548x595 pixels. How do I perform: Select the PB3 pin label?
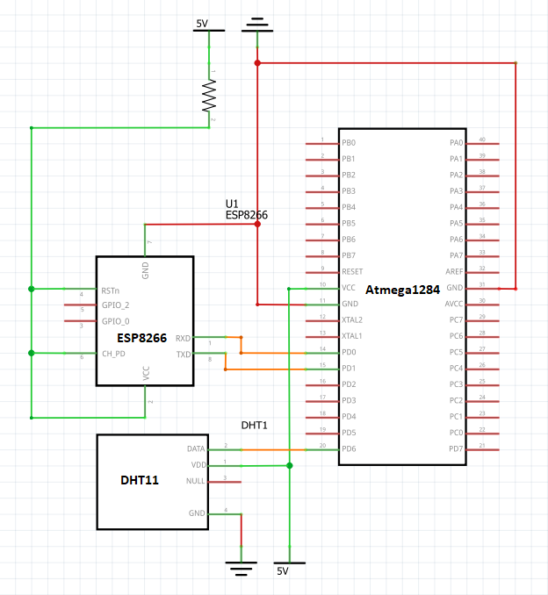coord(349,190)
